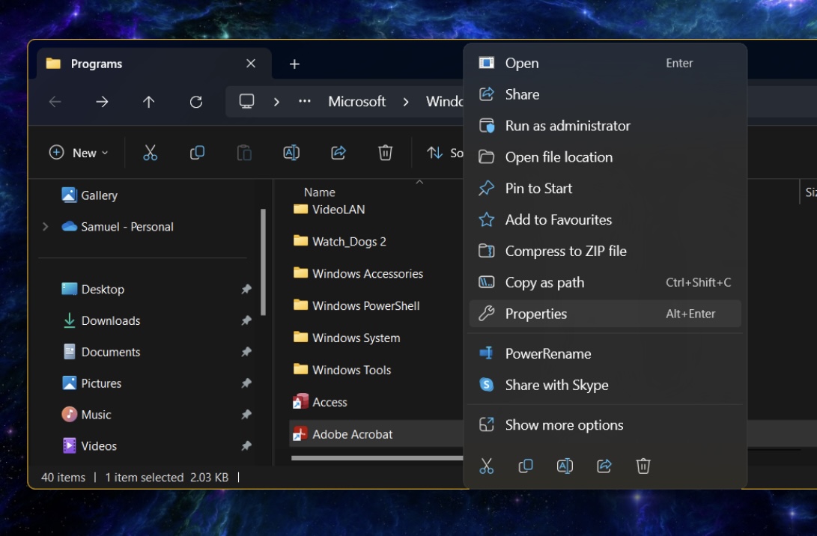Click the Cut scissors icon in the context menu
This screenshot has height=536, width=817.
tap(487, 466)
